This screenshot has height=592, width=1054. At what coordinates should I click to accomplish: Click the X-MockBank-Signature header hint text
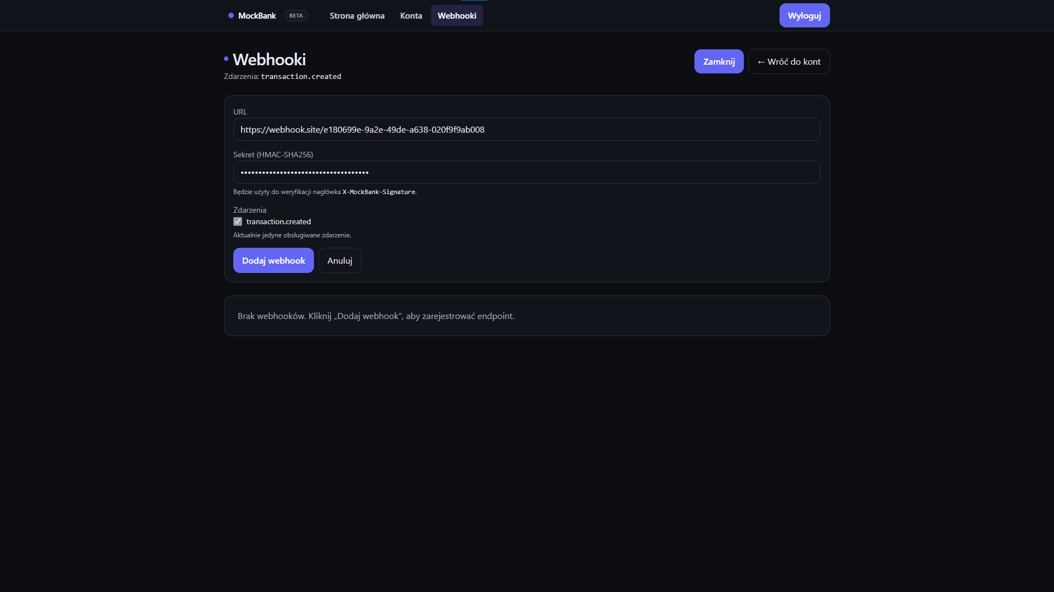[x=379, y=192]
